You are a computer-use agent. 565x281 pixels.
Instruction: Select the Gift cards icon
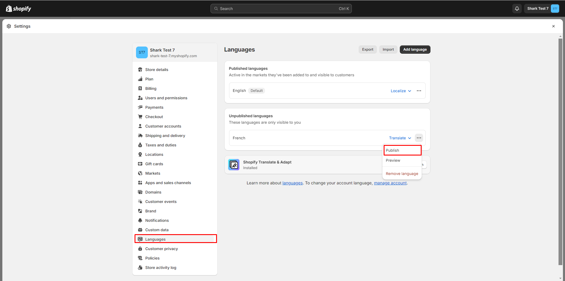coord(140,164)
